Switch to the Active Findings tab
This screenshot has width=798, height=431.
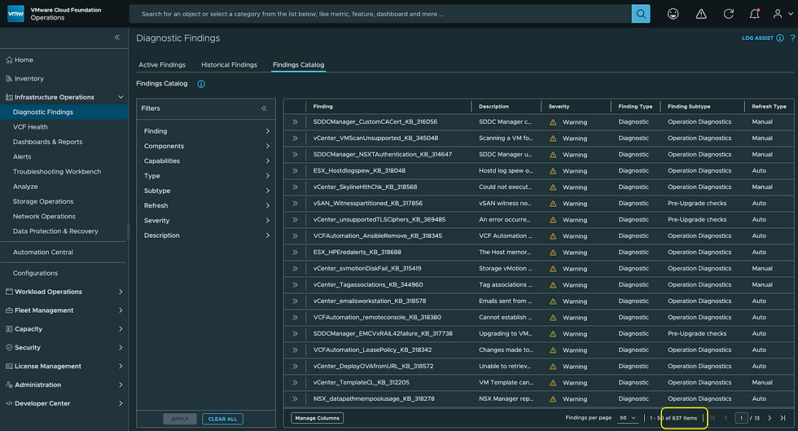click(162, 65)
